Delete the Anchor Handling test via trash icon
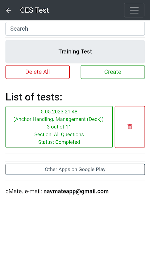Image resolution: width=150 pixels, height=266 pixels. [x=130, y=127]
